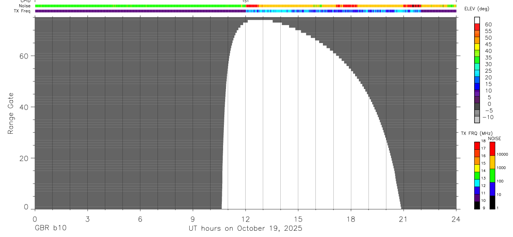This screenshot has height=237, width=513.
Task: Click the '21' tick label on the UT hours axis
Action: (404, 219)
